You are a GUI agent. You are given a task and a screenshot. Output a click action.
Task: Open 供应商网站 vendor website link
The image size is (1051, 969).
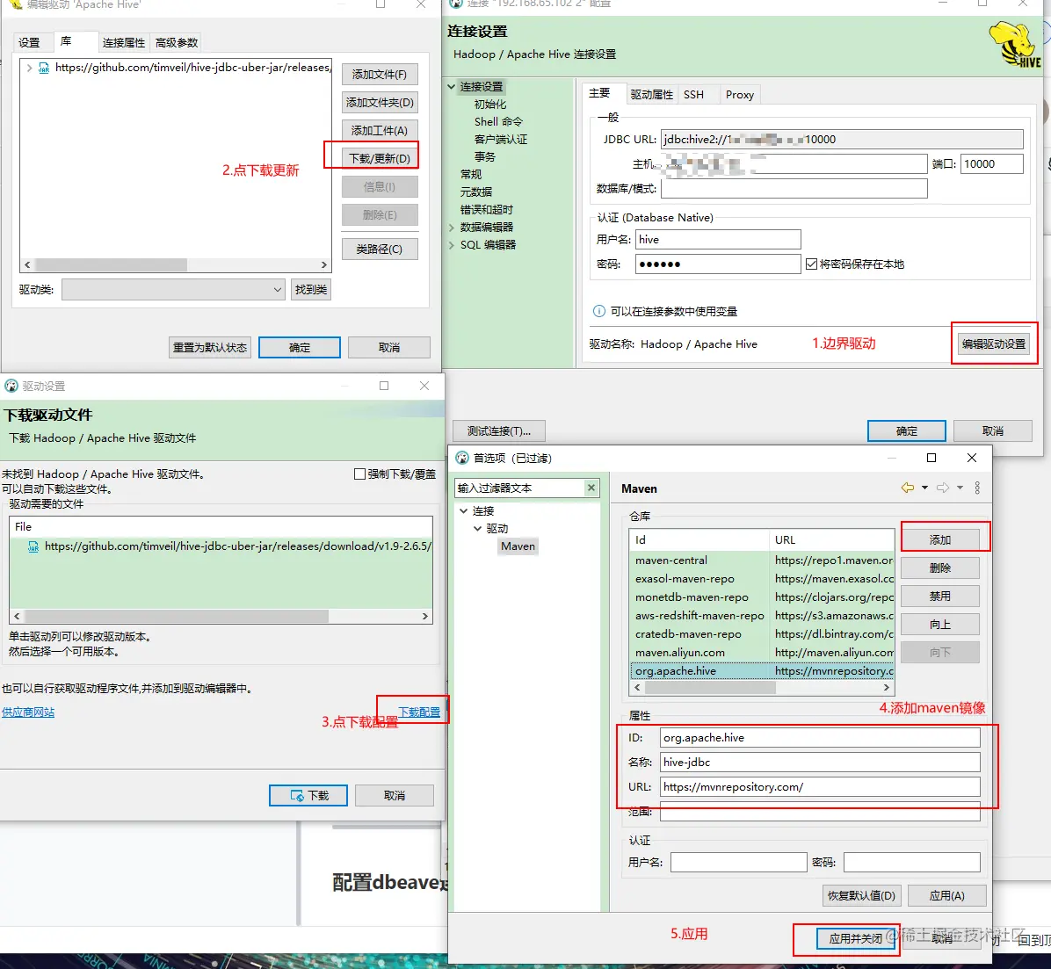pyautogui.click(x=28, y=712)
